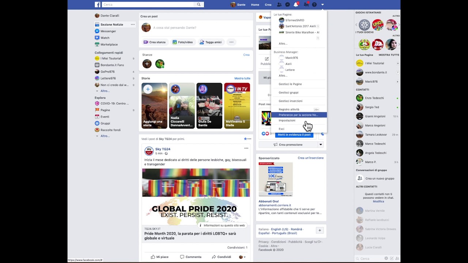This screenshot has width=468, height=263.
Task: Open notifications bell icon
Action: [x=296, y=5]
